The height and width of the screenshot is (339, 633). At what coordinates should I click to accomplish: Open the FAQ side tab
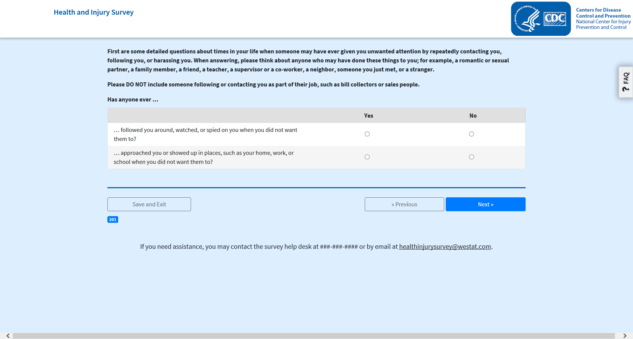(x=626, y=82)
